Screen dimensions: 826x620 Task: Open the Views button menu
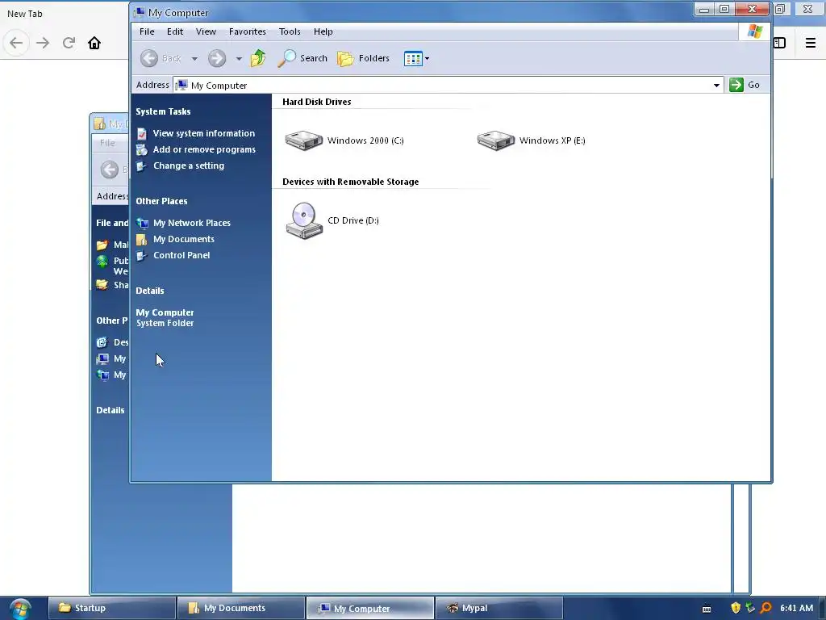(416, 58)
